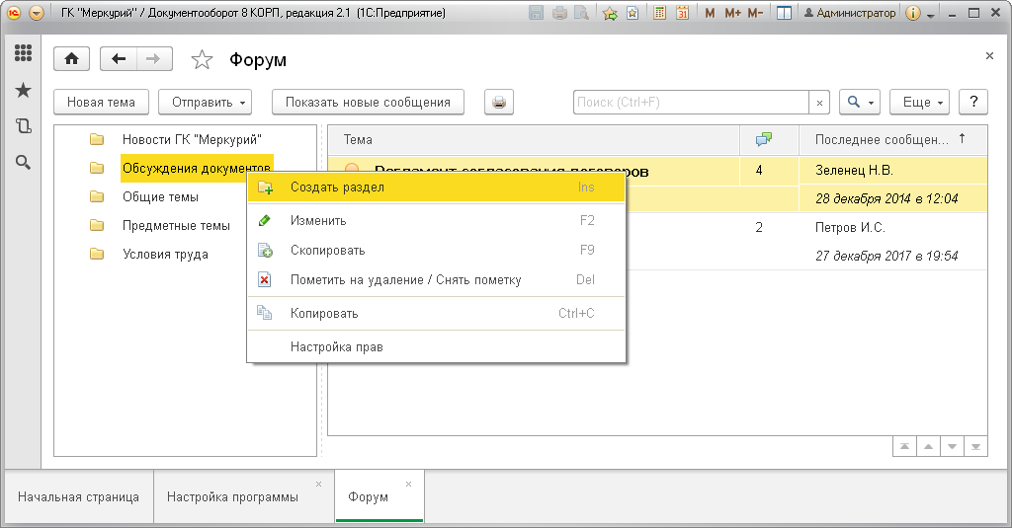Move up one row list arrow
This screenshot has height=528, width=1012.
click(x=928, y=446)
